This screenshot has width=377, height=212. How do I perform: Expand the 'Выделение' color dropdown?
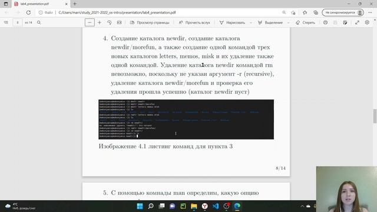tap(288, 22)
